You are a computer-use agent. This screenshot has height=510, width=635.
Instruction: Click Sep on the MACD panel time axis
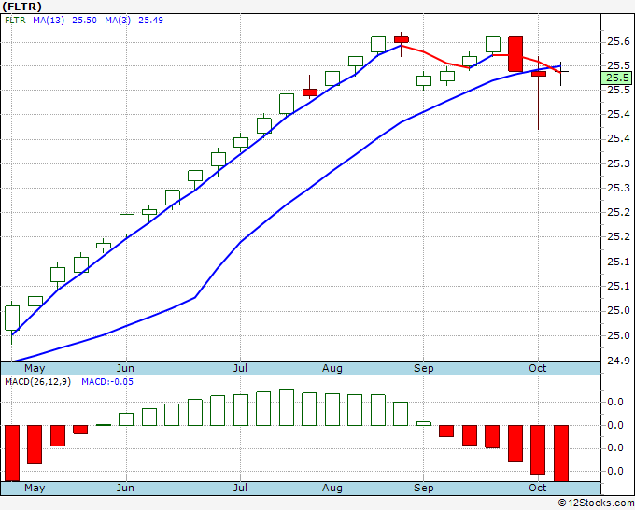pos(424,488)
